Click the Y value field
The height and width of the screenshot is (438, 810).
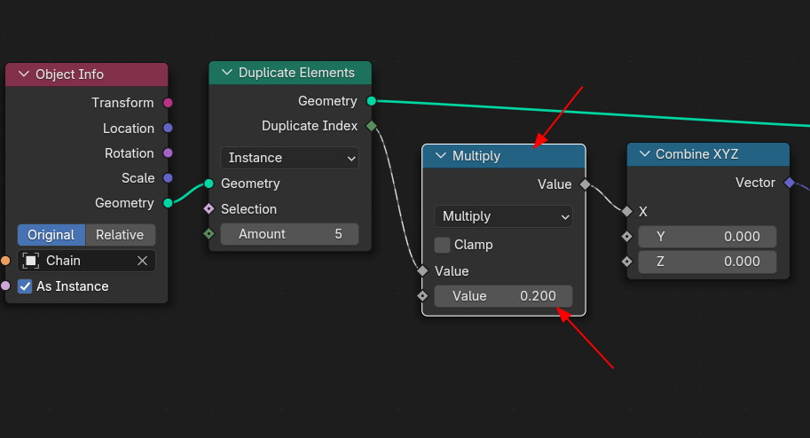coord(707,237)
